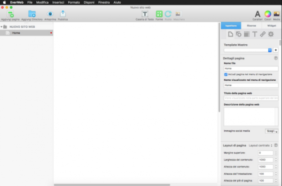The width and height of the screenshot is (282, 186).
Task: Open the Immagine social media Scegli dropdown
Action: [271, 131]
